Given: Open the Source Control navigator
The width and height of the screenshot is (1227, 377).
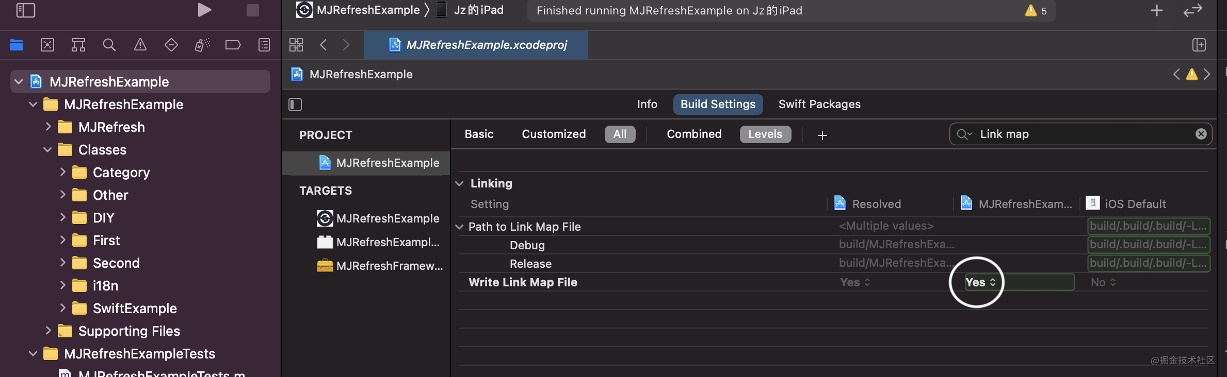Looking at the screenshot, I should coord(47,45).
